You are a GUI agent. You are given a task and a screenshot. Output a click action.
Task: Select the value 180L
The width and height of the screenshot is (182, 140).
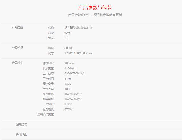point(68,84)
